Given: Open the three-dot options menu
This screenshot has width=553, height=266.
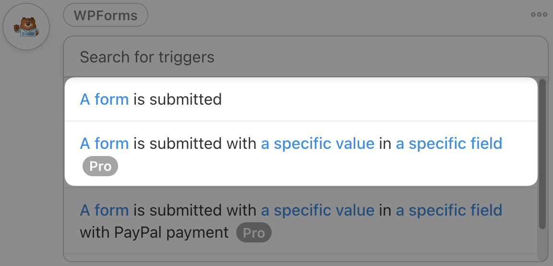Looking at the screenshot, I should click(539, 14).
